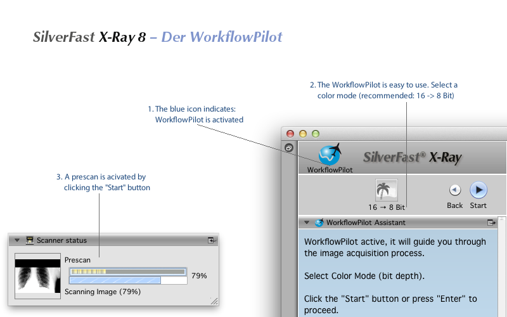Image resolution: width=507 pixels, height=317 pixels.
Task: Click the blue lower scanning progress bar
Action: 115,280
